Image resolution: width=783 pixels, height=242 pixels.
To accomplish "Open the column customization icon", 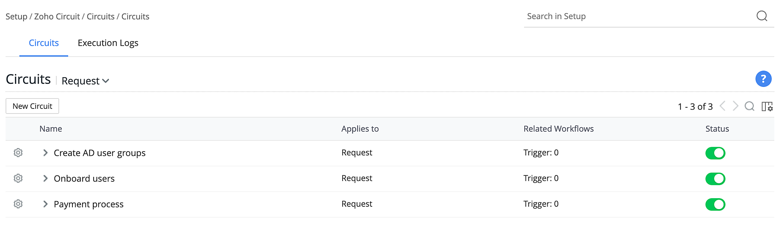I will pos(768,106).
